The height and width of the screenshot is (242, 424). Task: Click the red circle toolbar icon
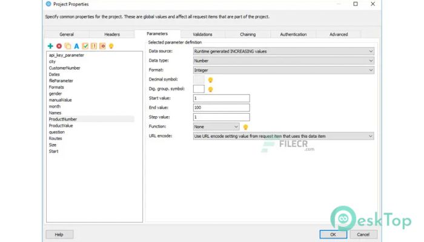pos(102,46)
